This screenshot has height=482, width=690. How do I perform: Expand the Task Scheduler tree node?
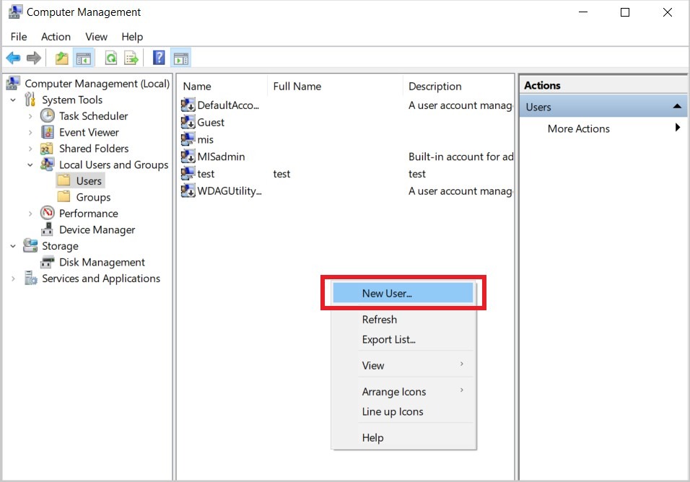[x=30, y=116]
